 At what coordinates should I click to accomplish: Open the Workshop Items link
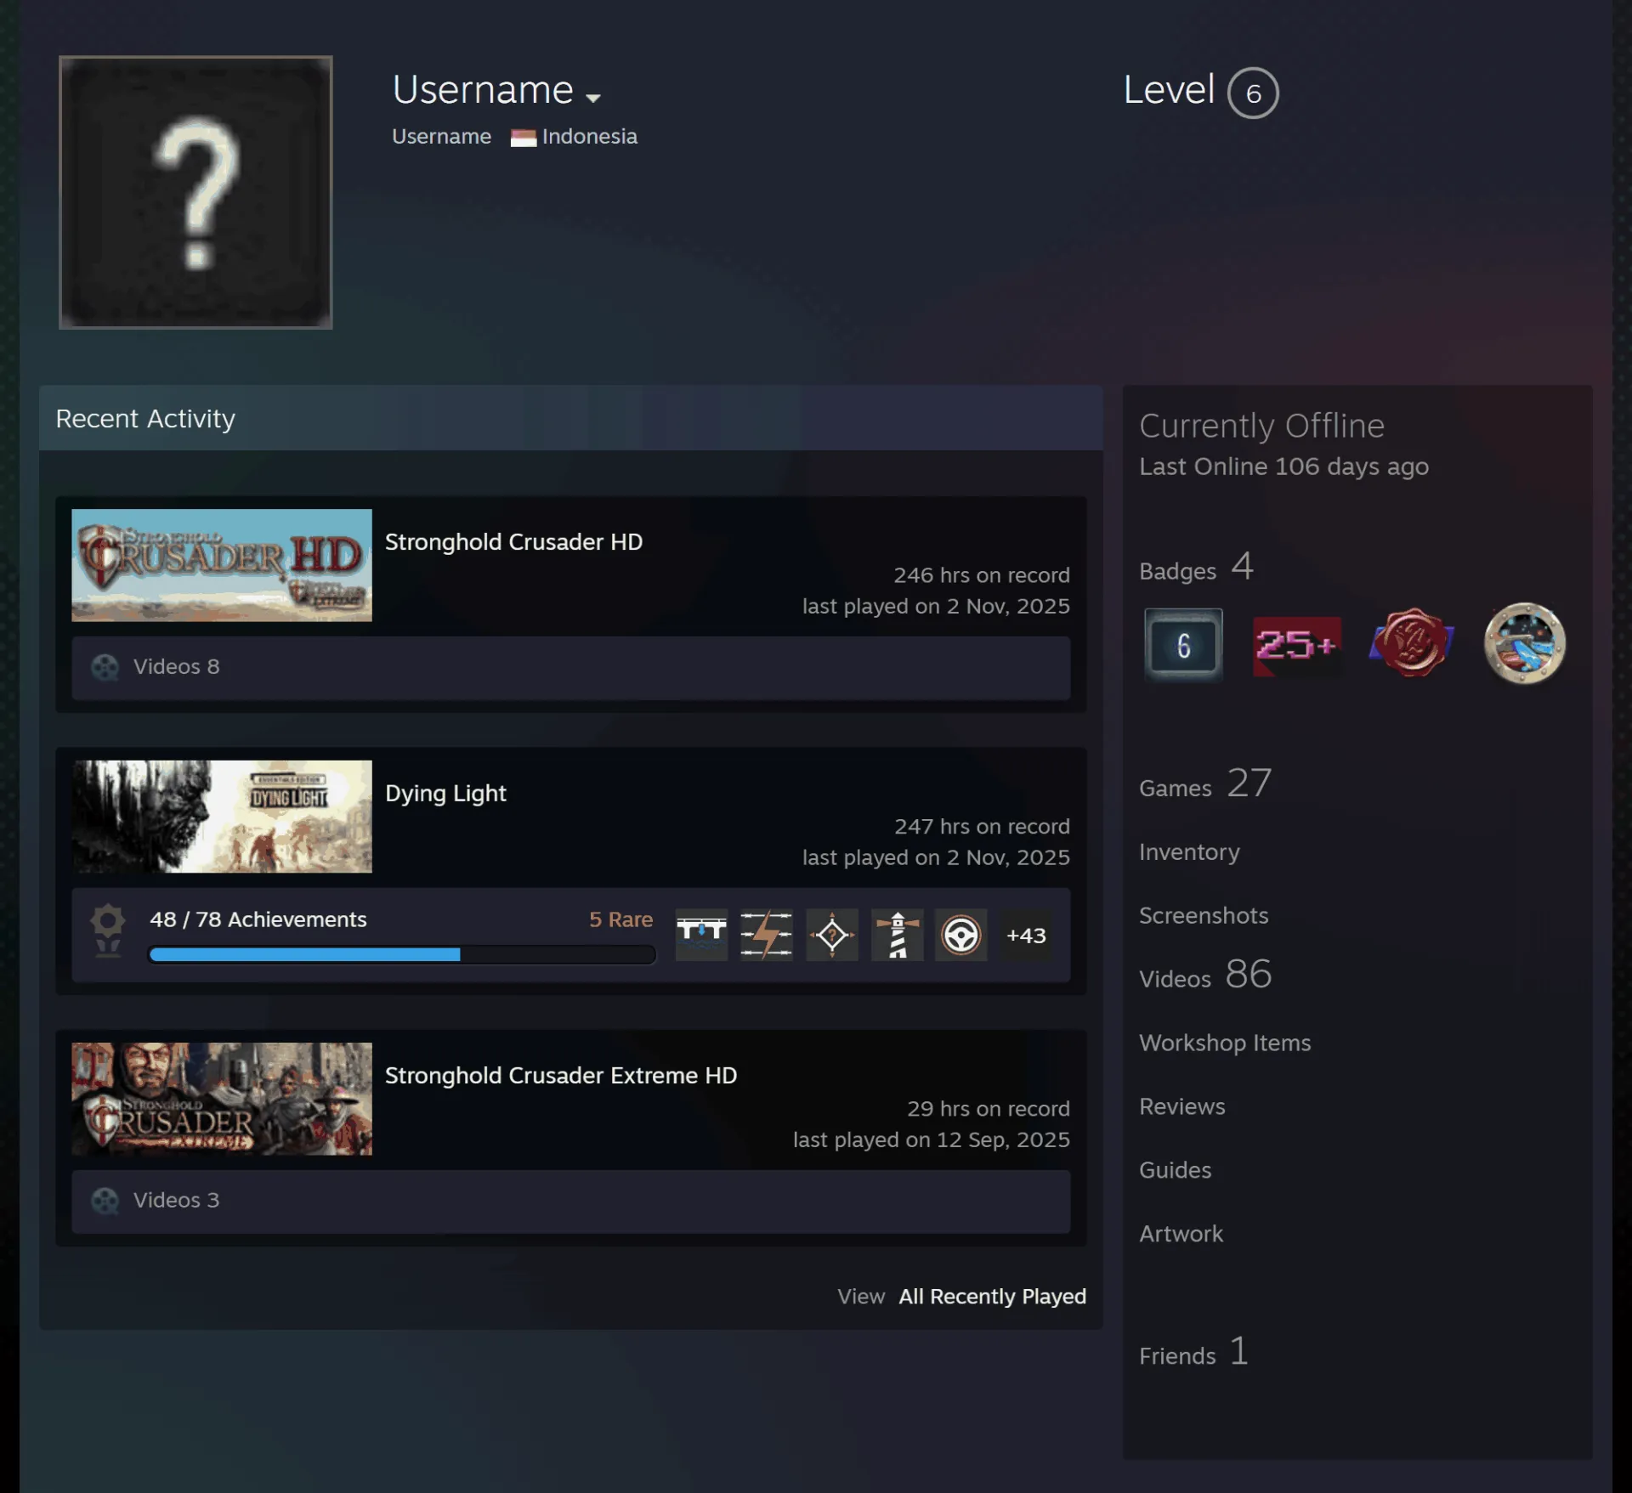click(1225, 1043)
